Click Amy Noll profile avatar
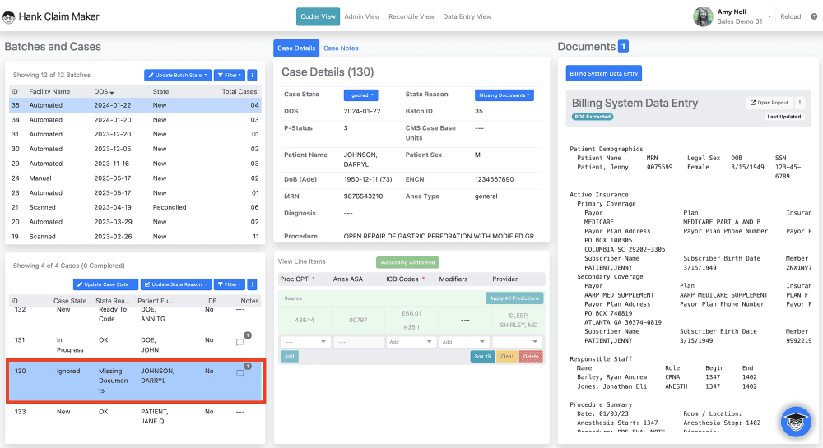The image size is (823, 448). click(x=703, y=16)
